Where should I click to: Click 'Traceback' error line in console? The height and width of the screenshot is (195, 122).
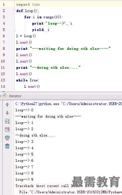[x=48, y=186]
